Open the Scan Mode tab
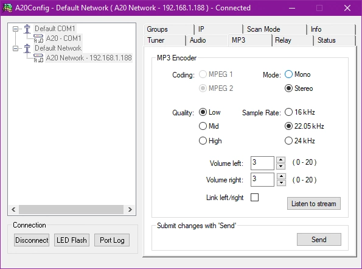This screenshot has width=362, height=269. (x=275, y=29)
